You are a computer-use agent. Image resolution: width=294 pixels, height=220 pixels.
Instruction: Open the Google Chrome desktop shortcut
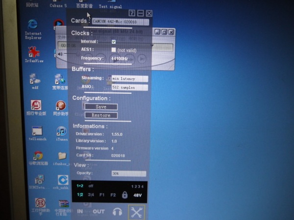point(38,156)
